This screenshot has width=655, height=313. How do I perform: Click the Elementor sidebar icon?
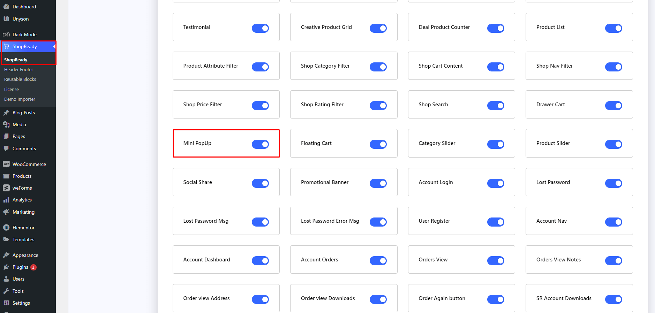pyautogui.click(x=6, y=228)
